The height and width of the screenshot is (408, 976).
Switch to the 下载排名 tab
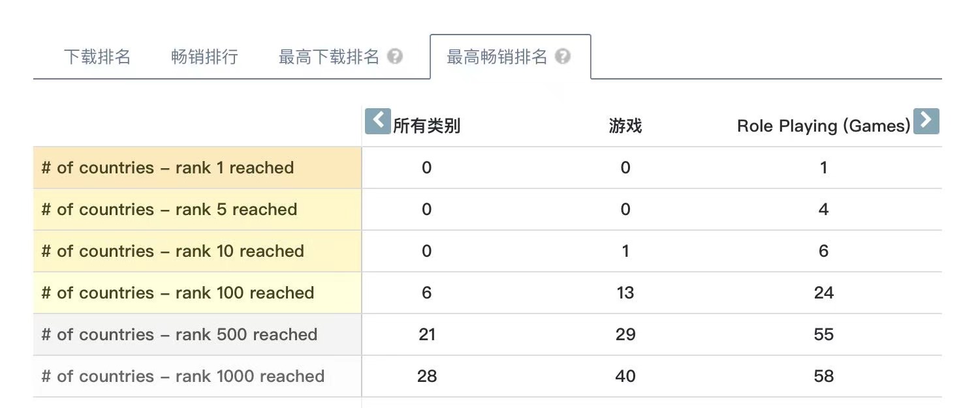click(97, 57)
